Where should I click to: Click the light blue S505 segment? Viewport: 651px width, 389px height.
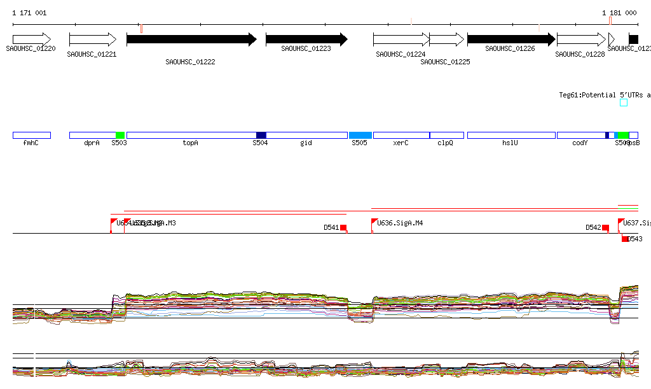pyautogui.click(x=360, y=135)
